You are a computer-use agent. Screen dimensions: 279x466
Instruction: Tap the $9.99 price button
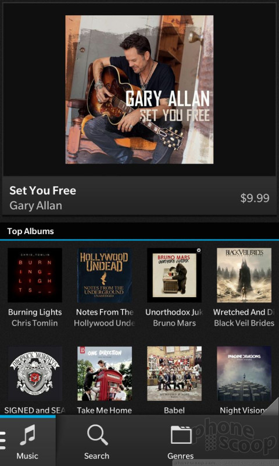[x=255, y=198]
